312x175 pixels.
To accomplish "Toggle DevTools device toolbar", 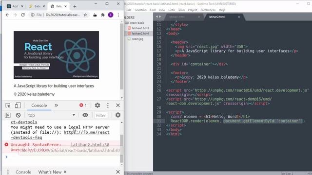I will click(x=18, y=105).
